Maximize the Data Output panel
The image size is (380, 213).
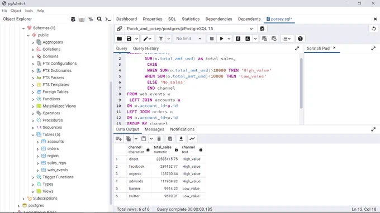pyautogui.click(x=373, y=129)
